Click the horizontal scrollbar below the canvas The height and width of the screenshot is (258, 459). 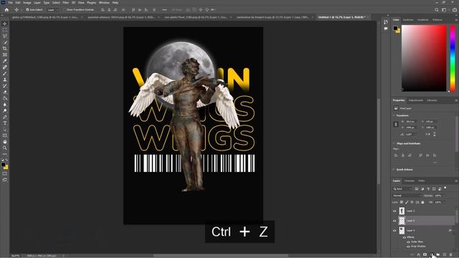coord(221,255)
